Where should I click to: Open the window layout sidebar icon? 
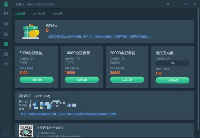(6, 13)
